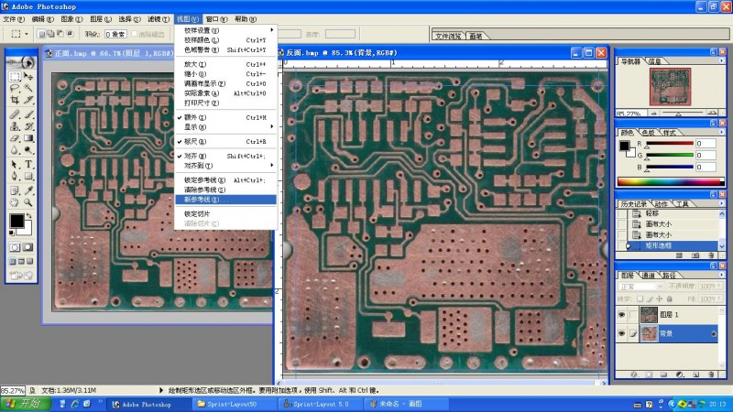Toggle visibility of the 背景 layer

click(621, 334)
